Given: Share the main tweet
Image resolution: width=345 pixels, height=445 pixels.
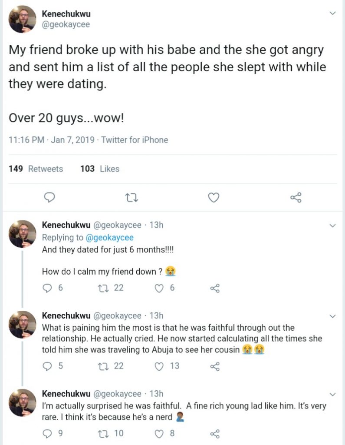Looking at the screenshot, I should tap(295, 198).
